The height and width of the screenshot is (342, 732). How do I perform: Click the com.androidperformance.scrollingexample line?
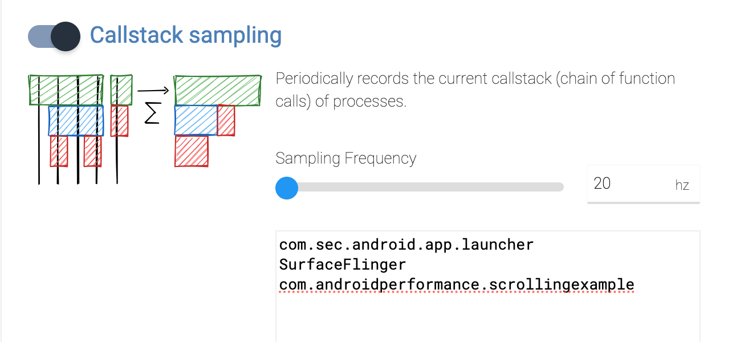(x=456, y=284)
